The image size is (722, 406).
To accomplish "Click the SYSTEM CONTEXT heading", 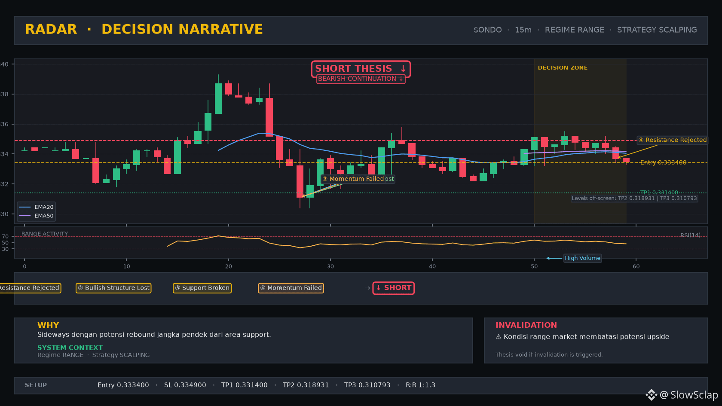I will (70, 348).
